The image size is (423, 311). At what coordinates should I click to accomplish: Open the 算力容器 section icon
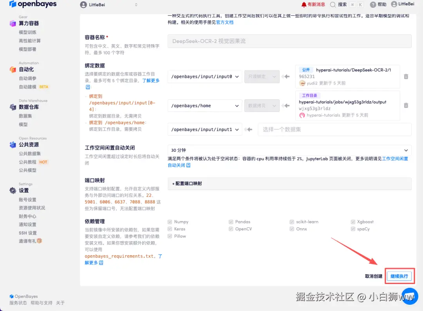tap(13, 23)
